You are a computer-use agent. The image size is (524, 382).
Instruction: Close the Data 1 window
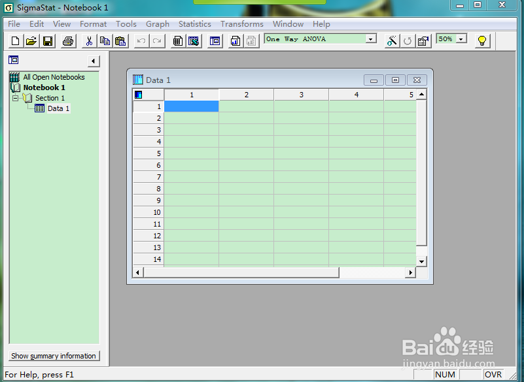(x=417, y=80)
